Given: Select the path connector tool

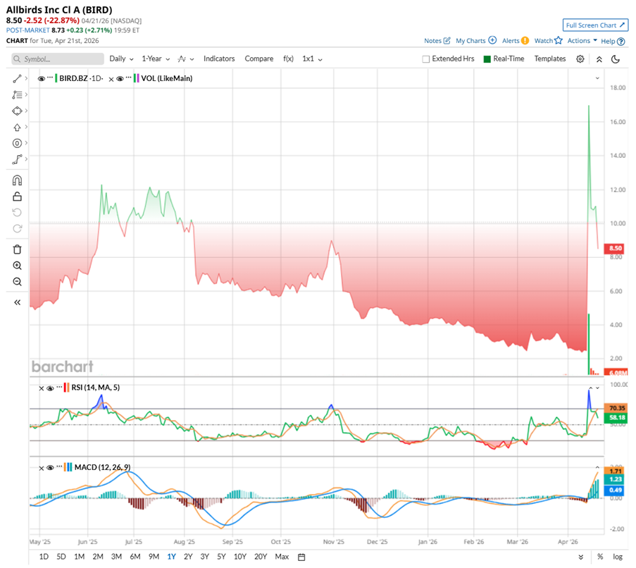Looking at the screenshot, I should coord(17,159).
